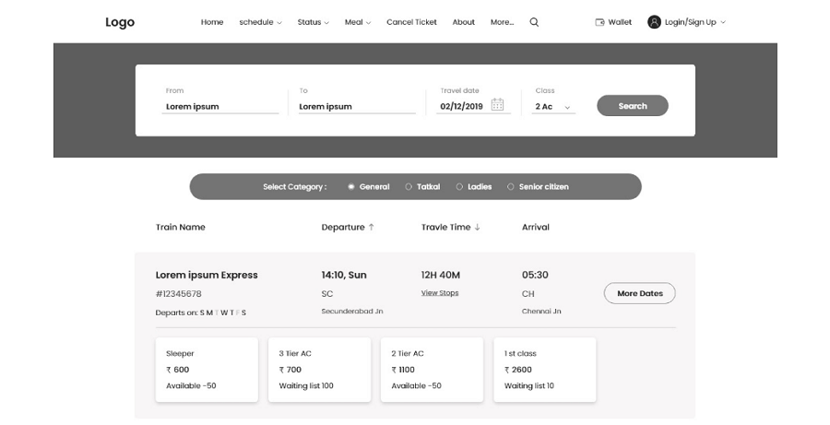Click the Logo in header
The width and height of the screenshot is (830, 425).
point(120,22)
